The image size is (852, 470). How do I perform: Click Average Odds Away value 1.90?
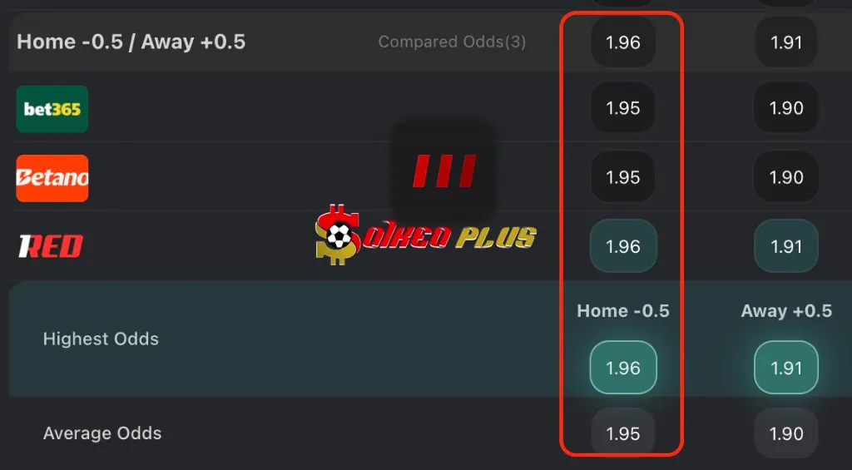click(786, 433)
